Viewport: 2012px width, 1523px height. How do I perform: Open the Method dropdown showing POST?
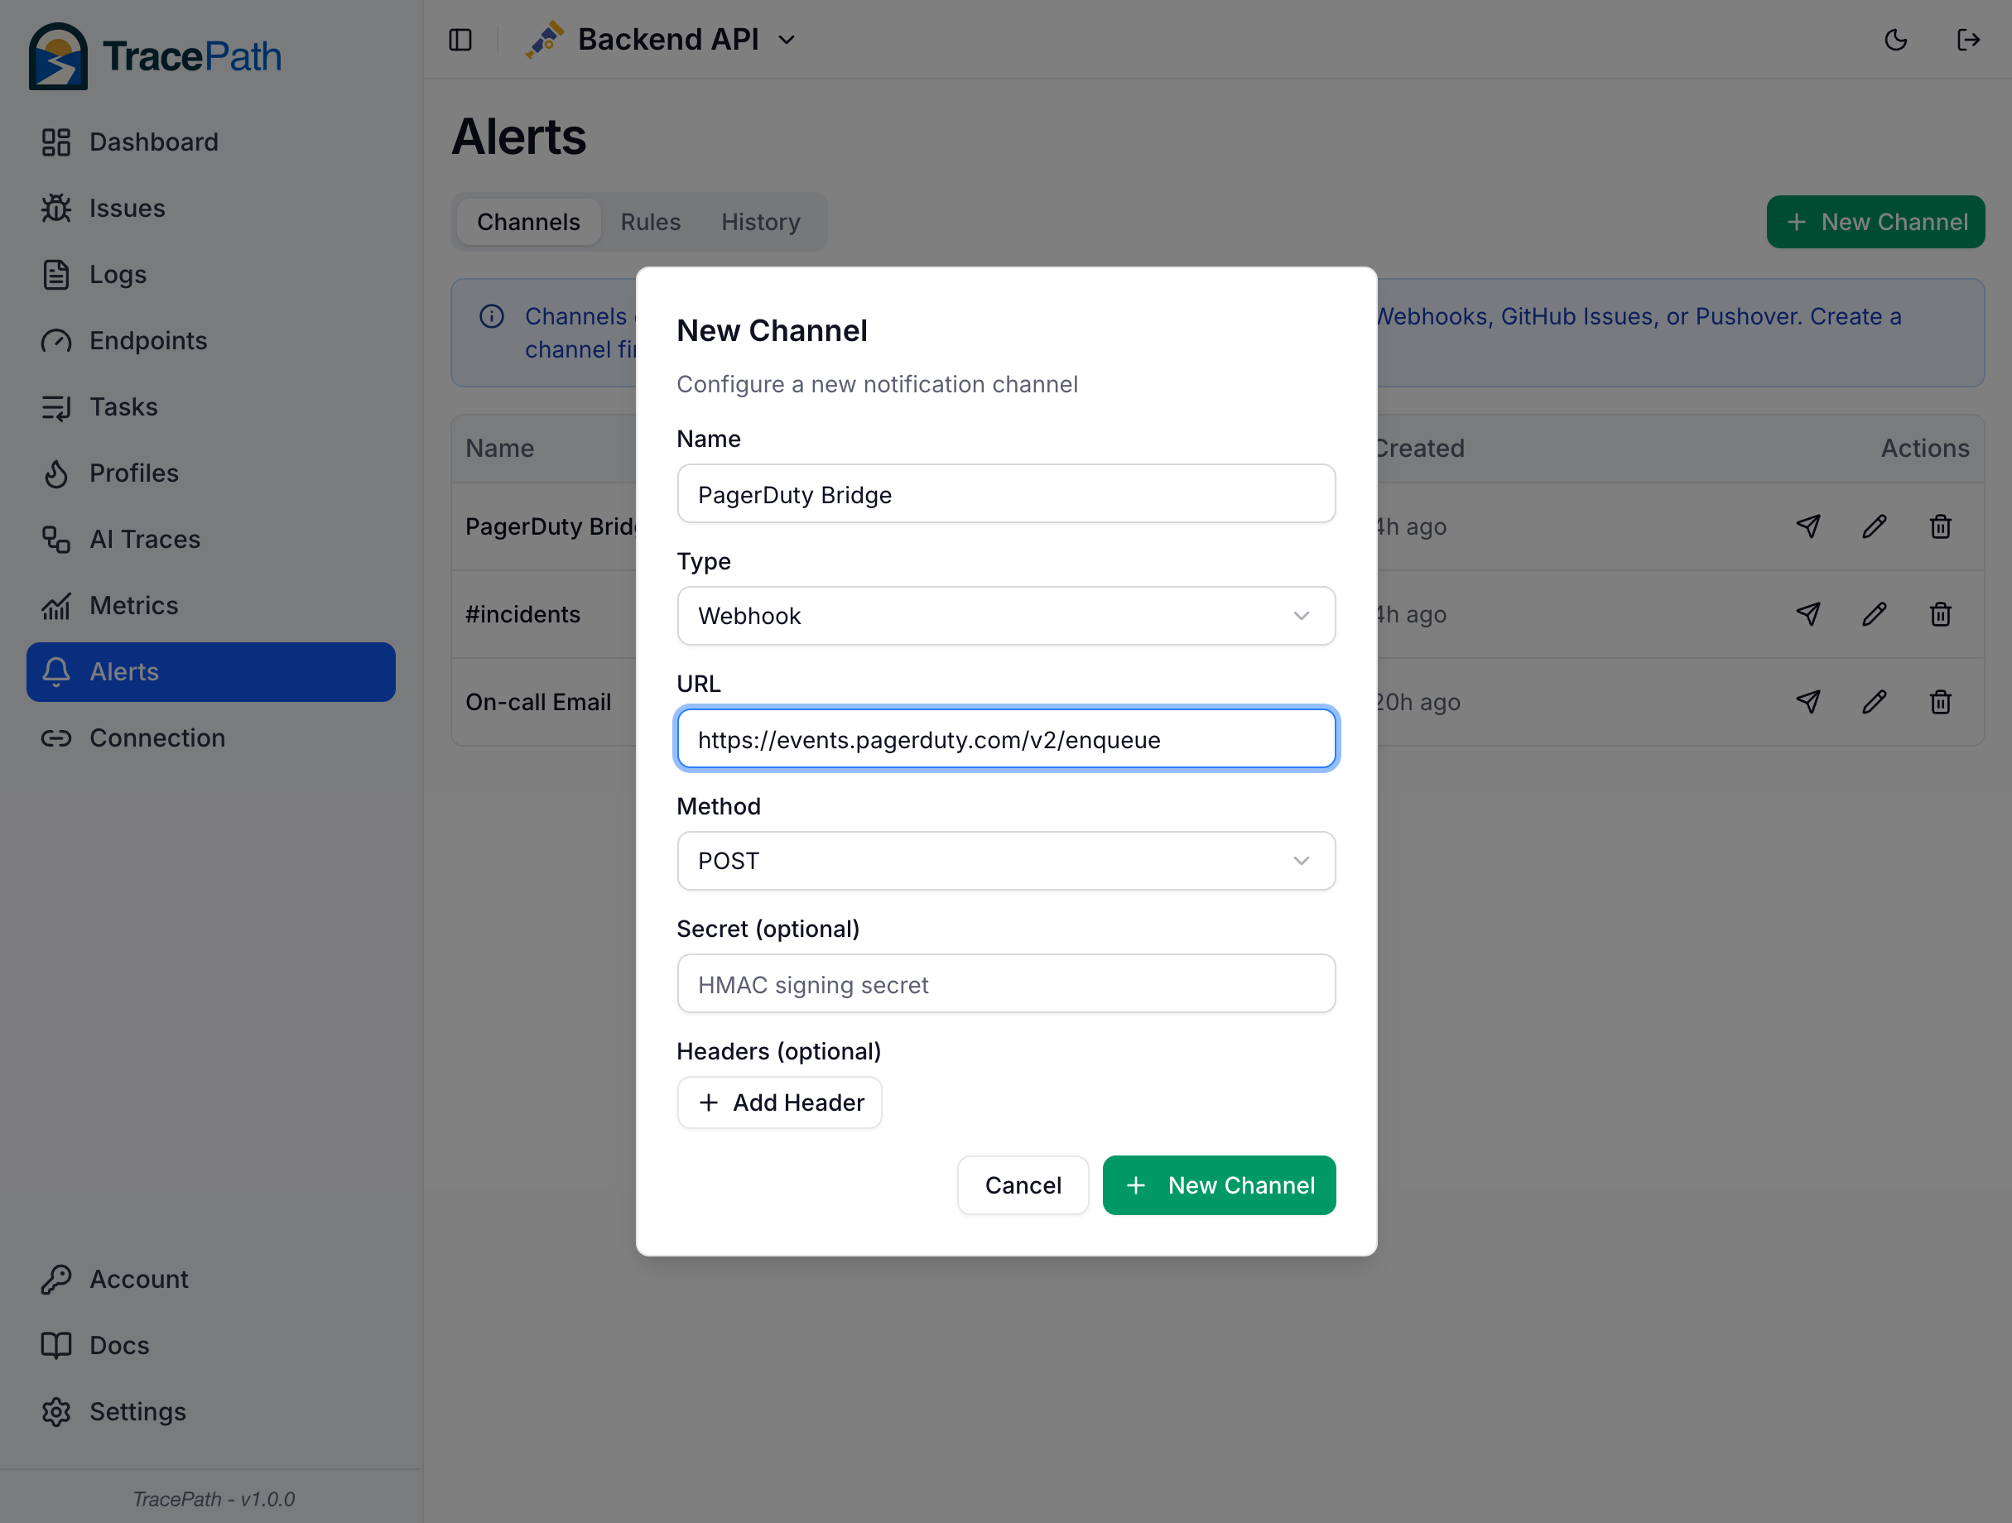1006,861
